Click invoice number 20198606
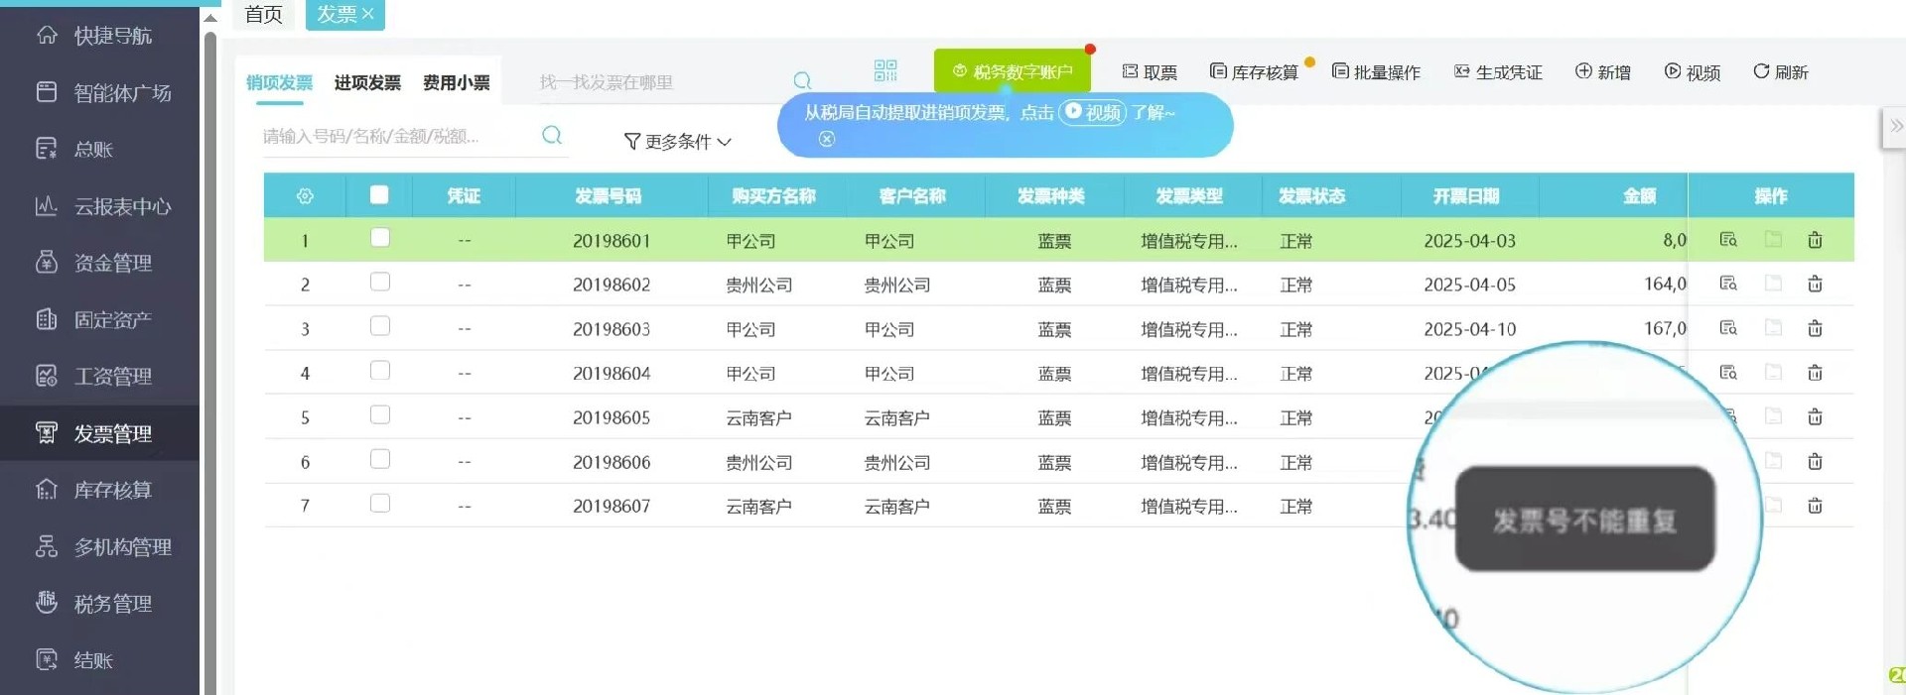This screenshot has height=695, width=1906. point(612,462)
